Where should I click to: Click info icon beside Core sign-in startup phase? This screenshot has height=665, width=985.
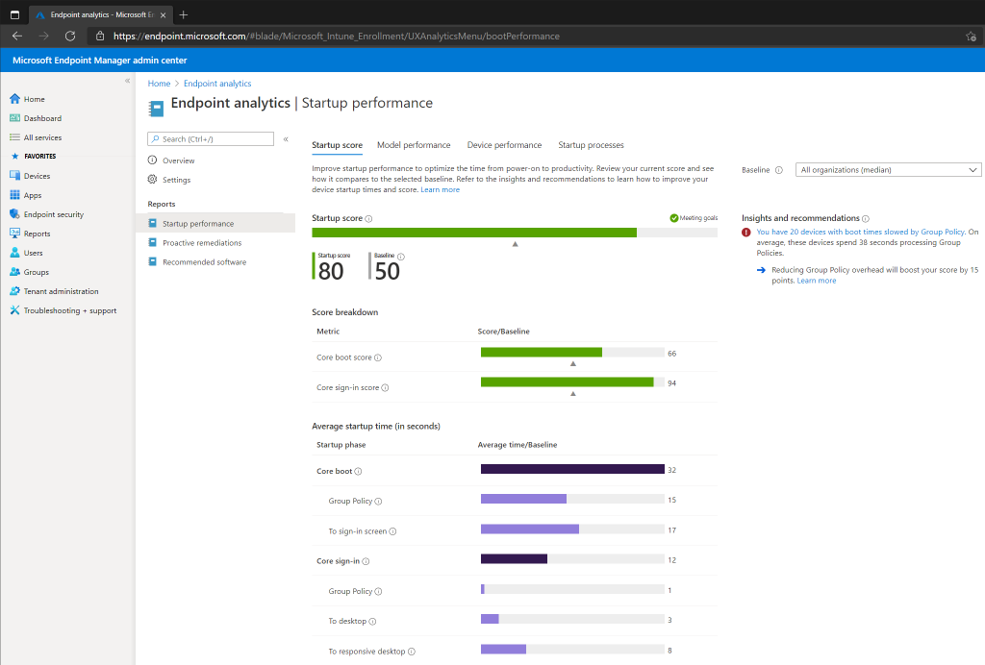point(366,561)
